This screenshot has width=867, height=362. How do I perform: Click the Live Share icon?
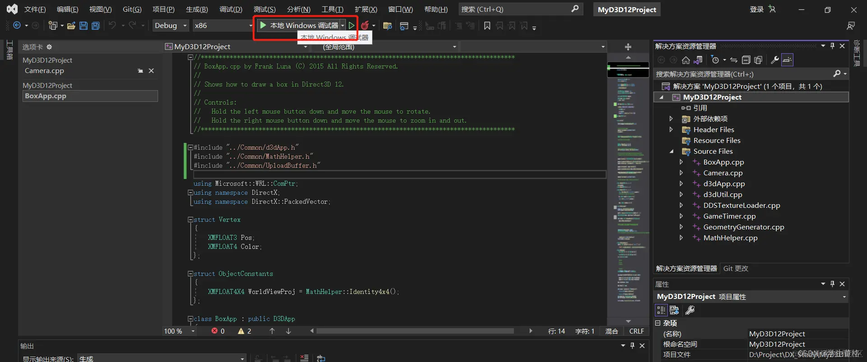(x=851, y=26)
